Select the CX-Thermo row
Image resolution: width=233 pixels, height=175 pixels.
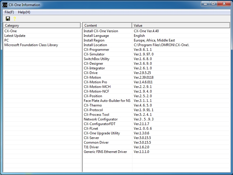(156, 105)
